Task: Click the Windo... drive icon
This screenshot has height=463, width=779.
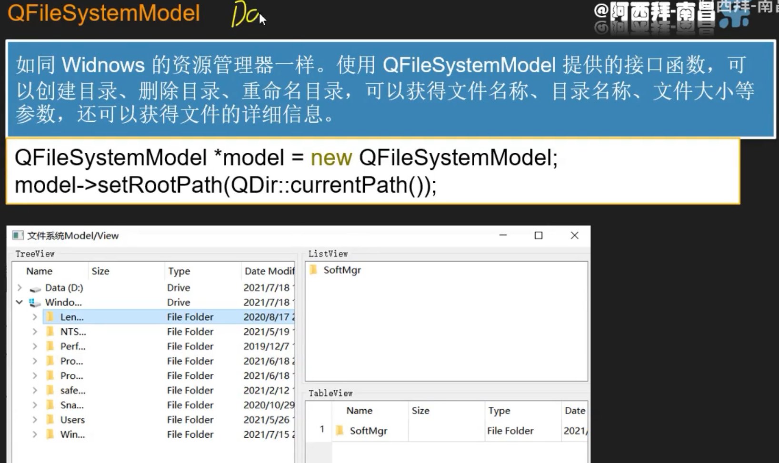Action: coord(35,303)
